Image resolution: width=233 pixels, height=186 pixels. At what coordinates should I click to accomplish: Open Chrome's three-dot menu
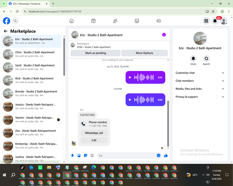pyautogui.click(x=229, y=12)
